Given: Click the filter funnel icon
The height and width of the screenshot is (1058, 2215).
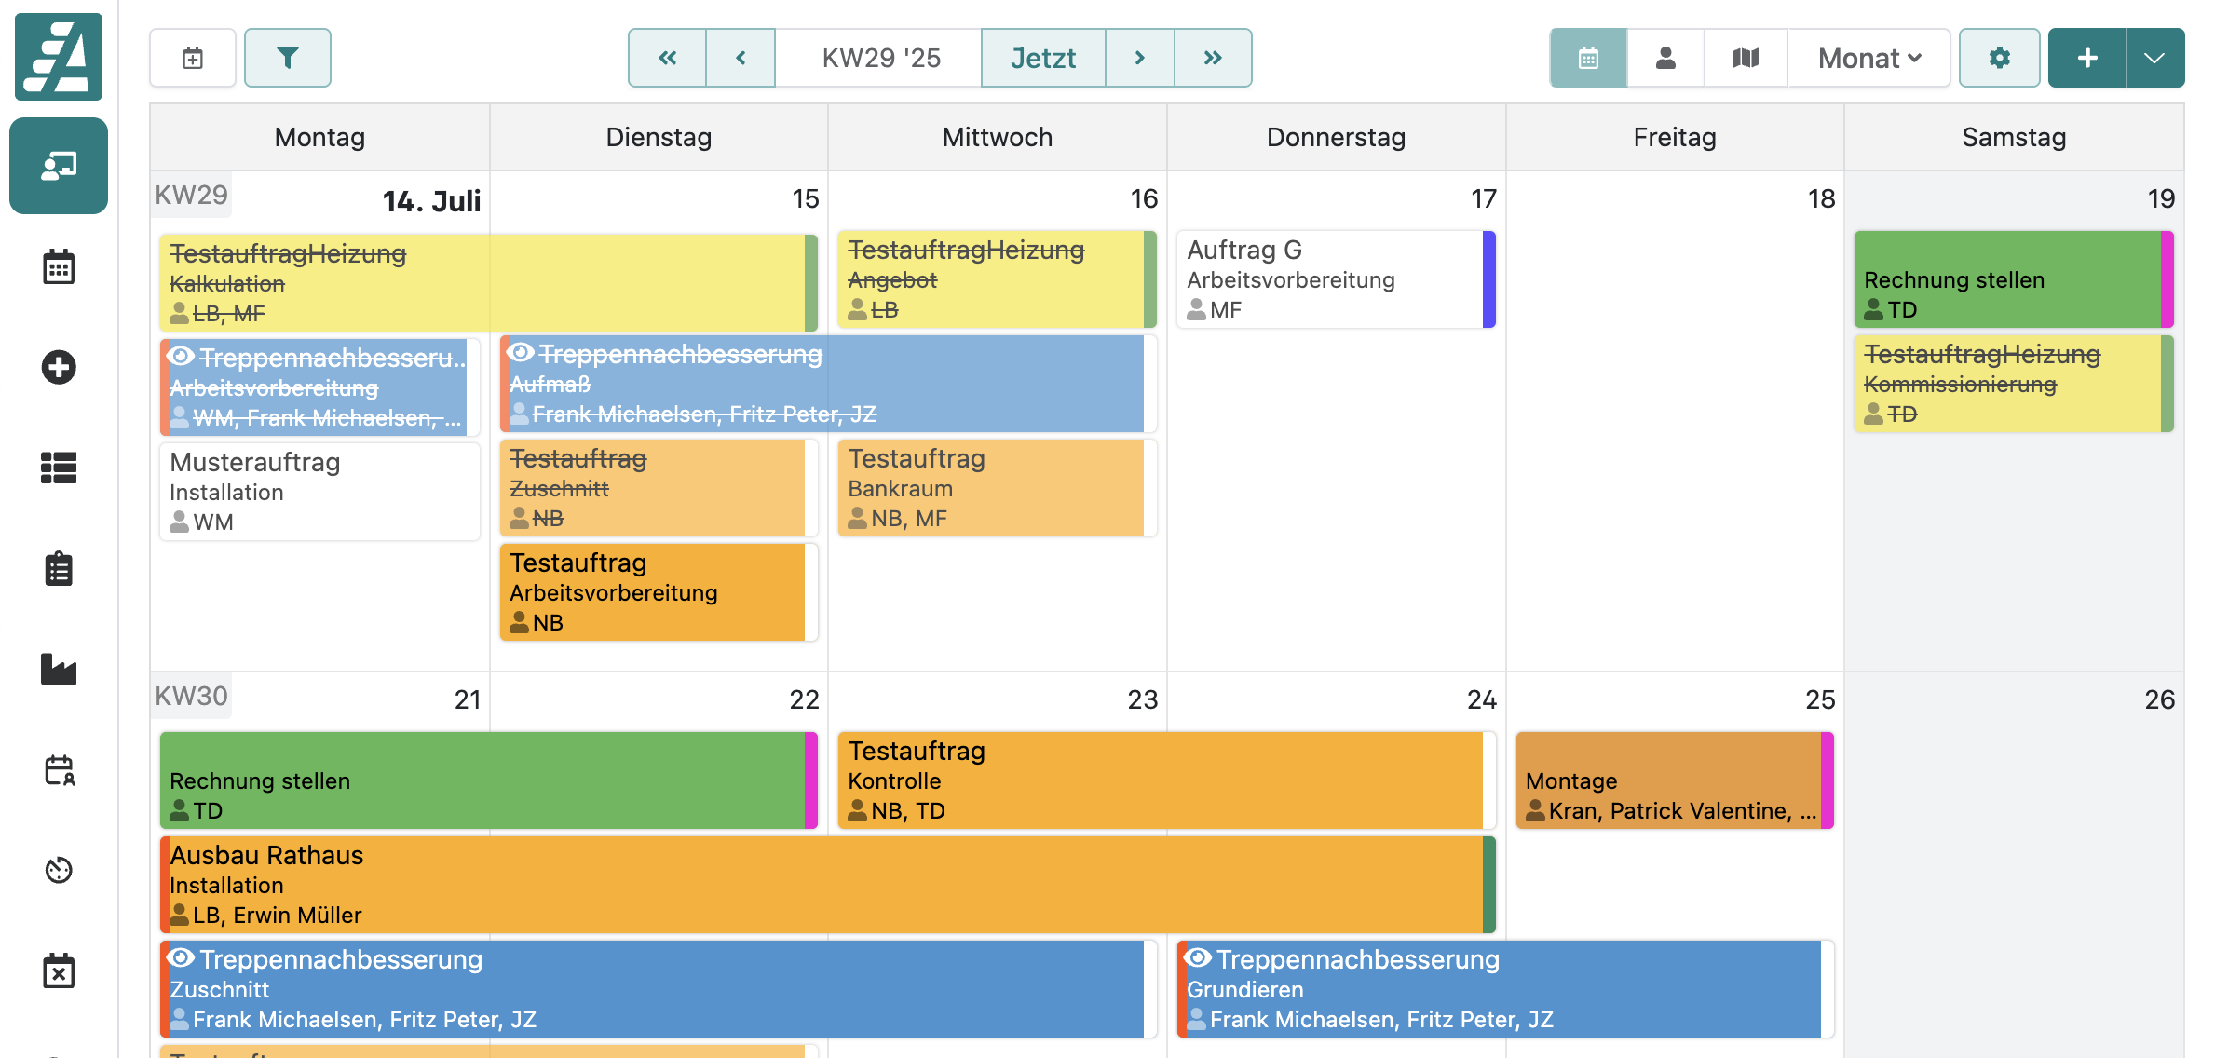Looking at the screenshot, I should tap(287, 58).
